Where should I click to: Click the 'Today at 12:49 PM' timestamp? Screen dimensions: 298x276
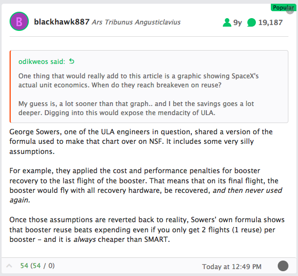(232, 266)
